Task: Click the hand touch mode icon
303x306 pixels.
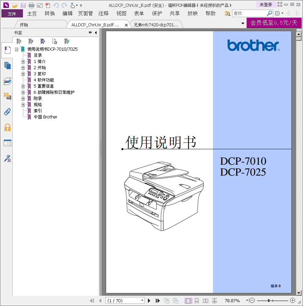Action: tap(73, 5)
